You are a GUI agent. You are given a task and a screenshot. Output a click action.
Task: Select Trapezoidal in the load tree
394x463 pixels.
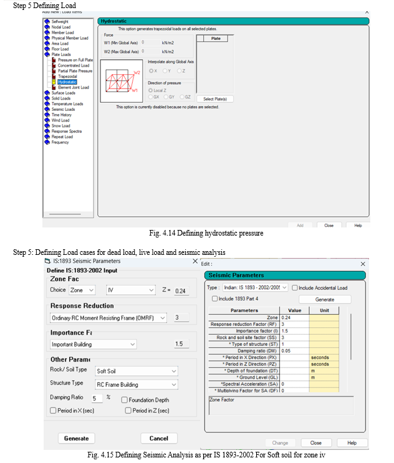[x=67, y=76]
